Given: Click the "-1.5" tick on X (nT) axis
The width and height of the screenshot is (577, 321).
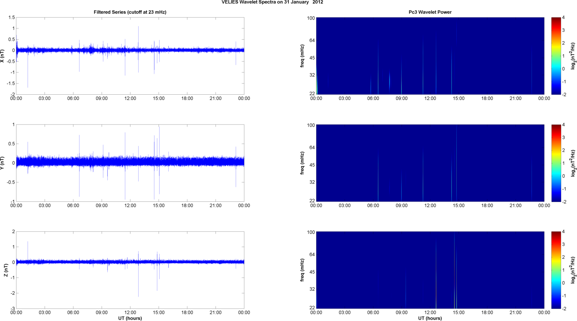Looking at the screenshot, I should tap(11, 83).
